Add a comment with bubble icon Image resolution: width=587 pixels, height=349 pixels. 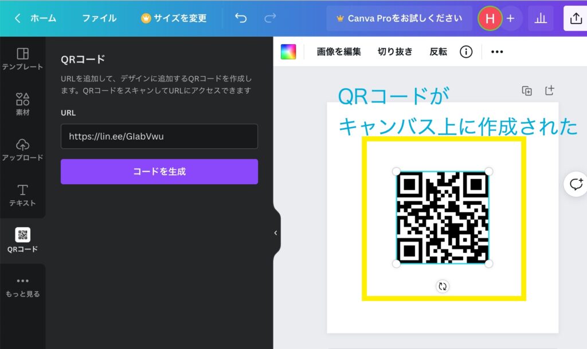576,184
